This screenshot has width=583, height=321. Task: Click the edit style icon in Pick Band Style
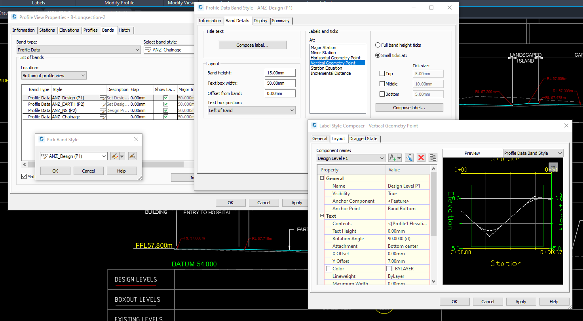click(115, 156)
